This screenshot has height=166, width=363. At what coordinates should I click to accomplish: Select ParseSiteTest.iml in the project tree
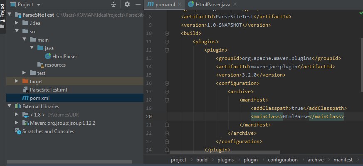[48, 89]
